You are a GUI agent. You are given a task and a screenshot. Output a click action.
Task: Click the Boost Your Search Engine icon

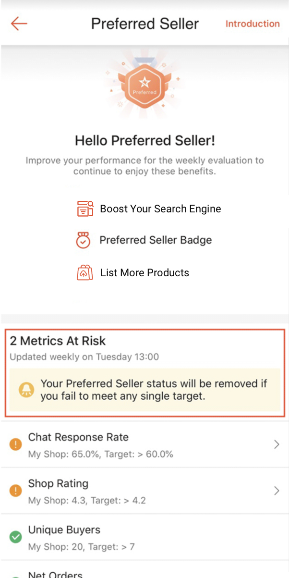[84, 209]
